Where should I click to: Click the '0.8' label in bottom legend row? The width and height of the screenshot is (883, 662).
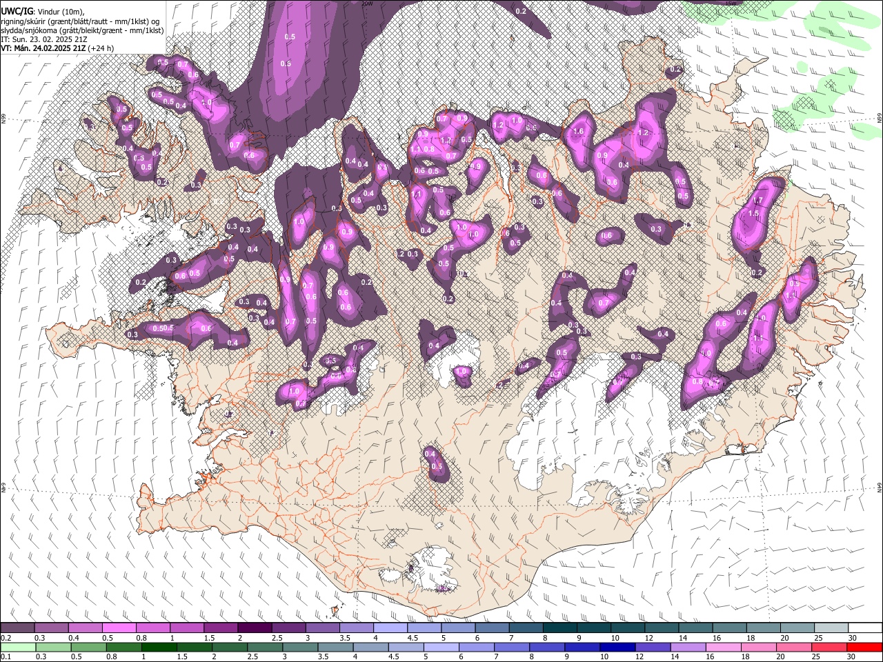[x=111, y=657]
